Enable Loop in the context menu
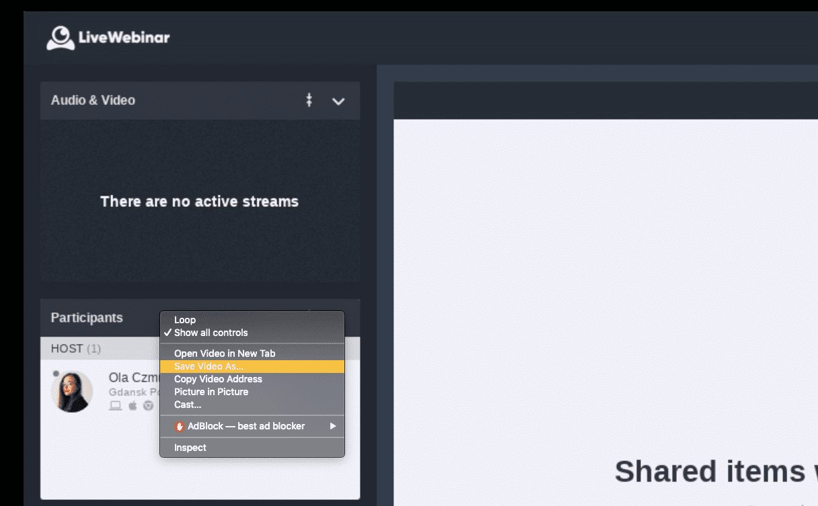This screenshot has height=506, width=818. [185, 320]
